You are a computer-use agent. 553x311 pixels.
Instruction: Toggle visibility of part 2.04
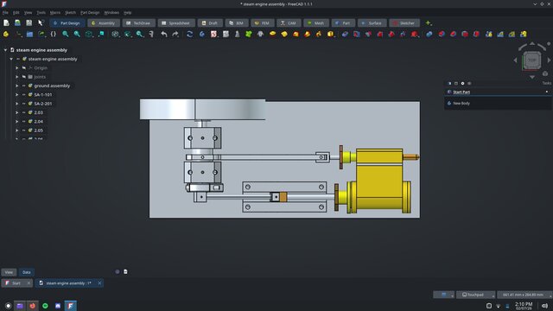click(24, 121)
